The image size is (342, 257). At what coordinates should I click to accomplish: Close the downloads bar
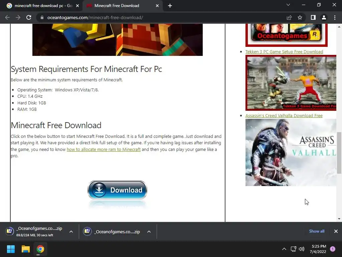click(336, 231)
